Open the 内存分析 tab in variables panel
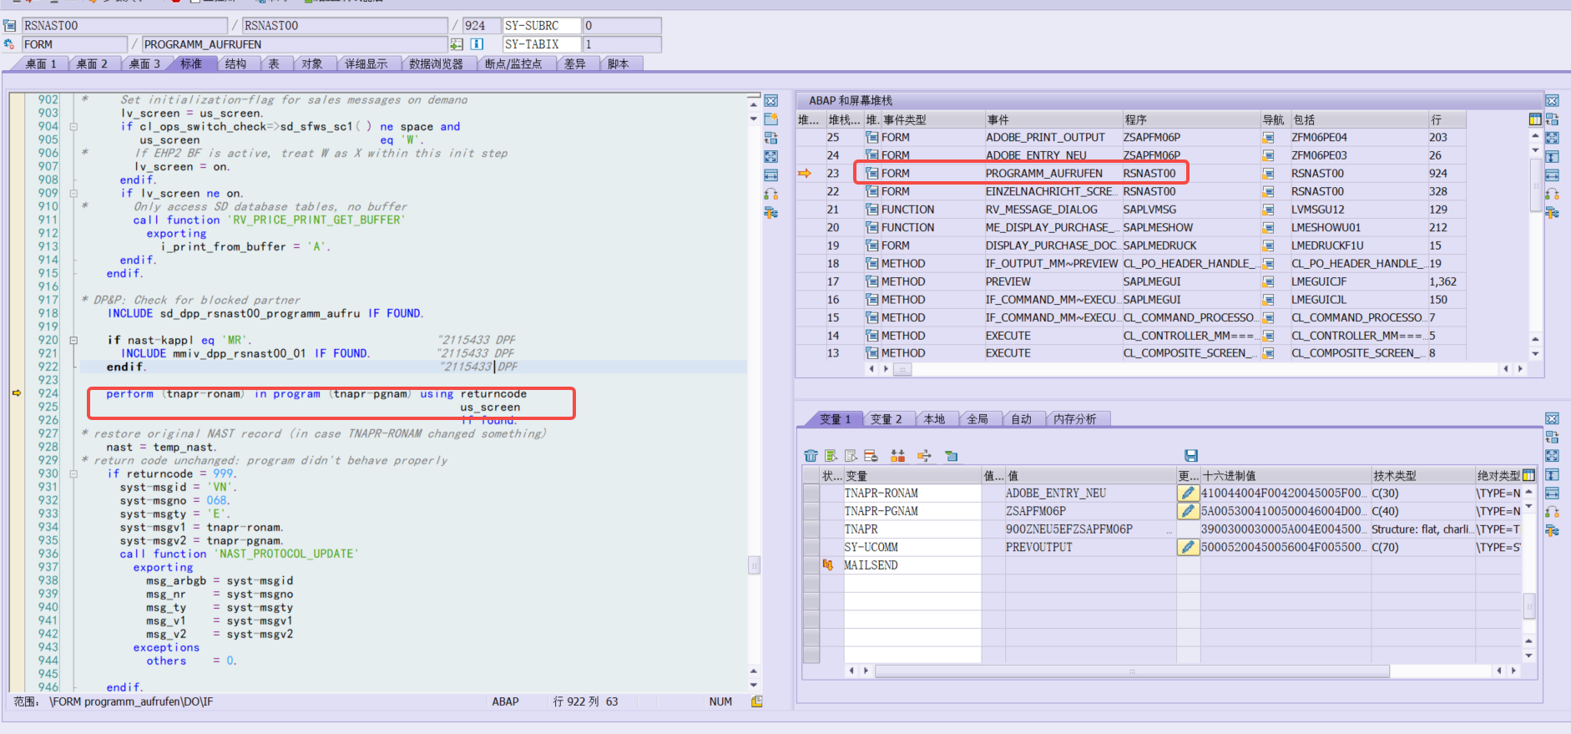The width and height of the screenshot is (1571, 734). pyautogui.click(x=1074, y=419)
